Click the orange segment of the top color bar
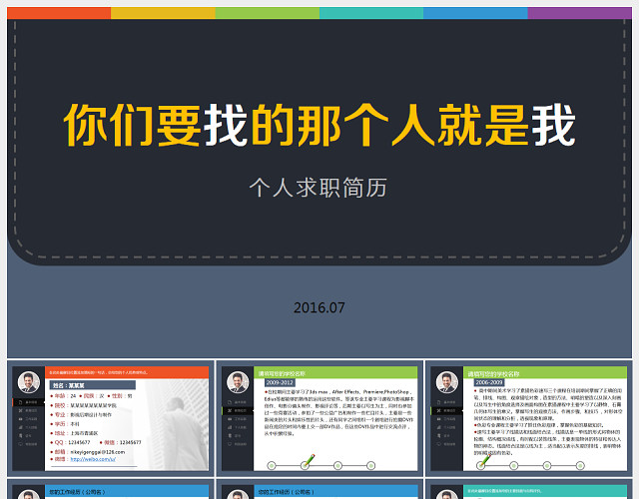This screenshot has width=639, height=499. tap(59, 13)
